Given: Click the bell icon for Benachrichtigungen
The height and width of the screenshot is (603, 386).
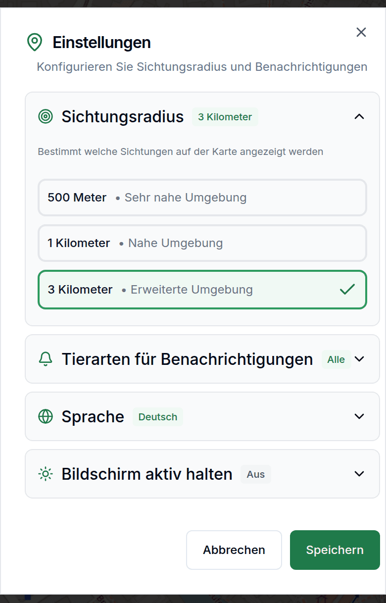Looking at the screenshot, I should [45, 359].
